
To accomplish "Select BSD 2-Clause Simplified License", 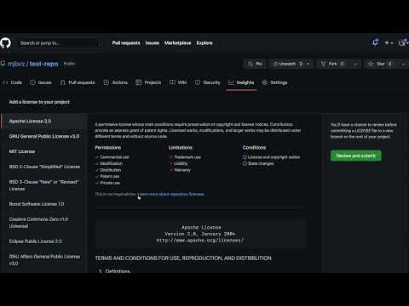I will pos(44,167).
